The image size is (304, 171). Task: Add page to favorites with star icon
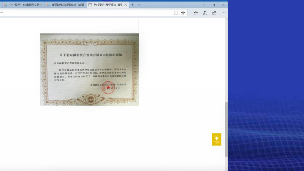point(183,13)
